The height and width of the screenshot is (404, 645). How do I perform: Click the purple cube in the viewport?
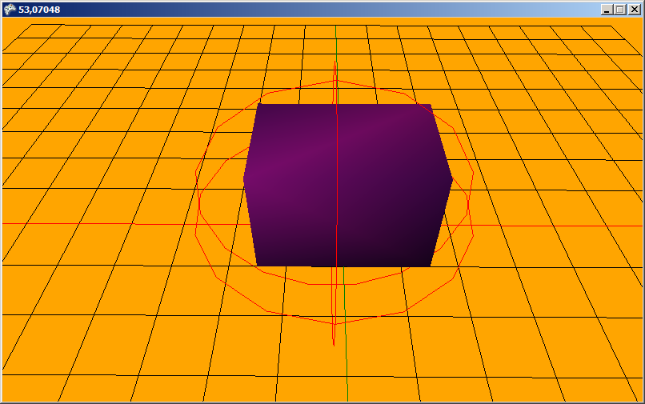click(347, 185)
